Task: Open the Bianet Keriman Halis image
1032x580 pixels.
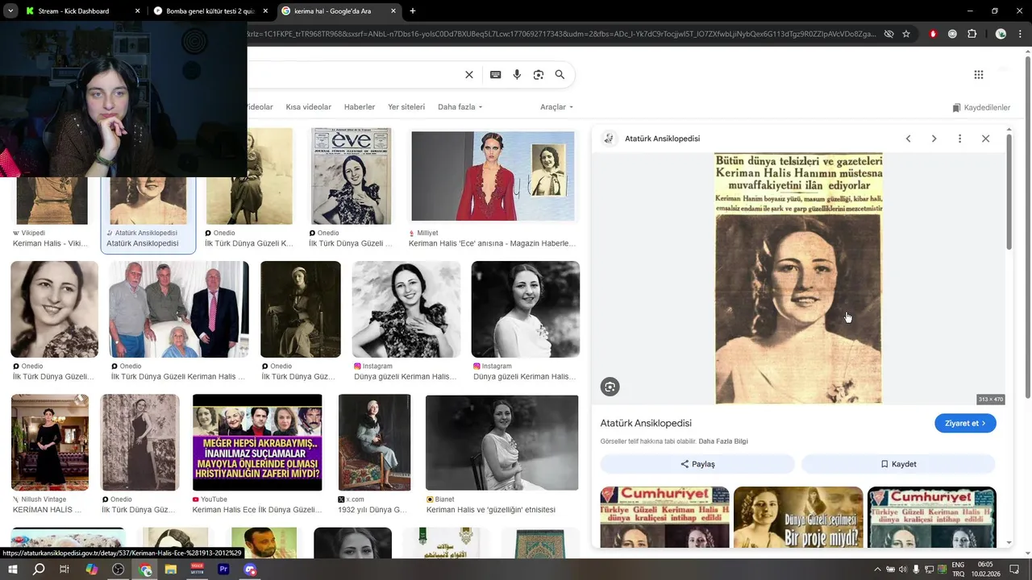Action: [501, 442]
